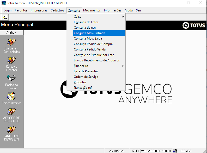The width and height of the screenshot is (207, 153).
Task: Select Controle de Estoque por Lote
Action: click(x=99, y=55)
